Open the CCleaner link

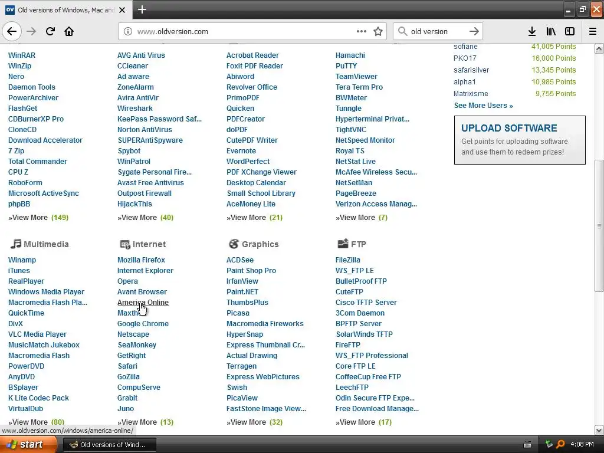(133, 66)
